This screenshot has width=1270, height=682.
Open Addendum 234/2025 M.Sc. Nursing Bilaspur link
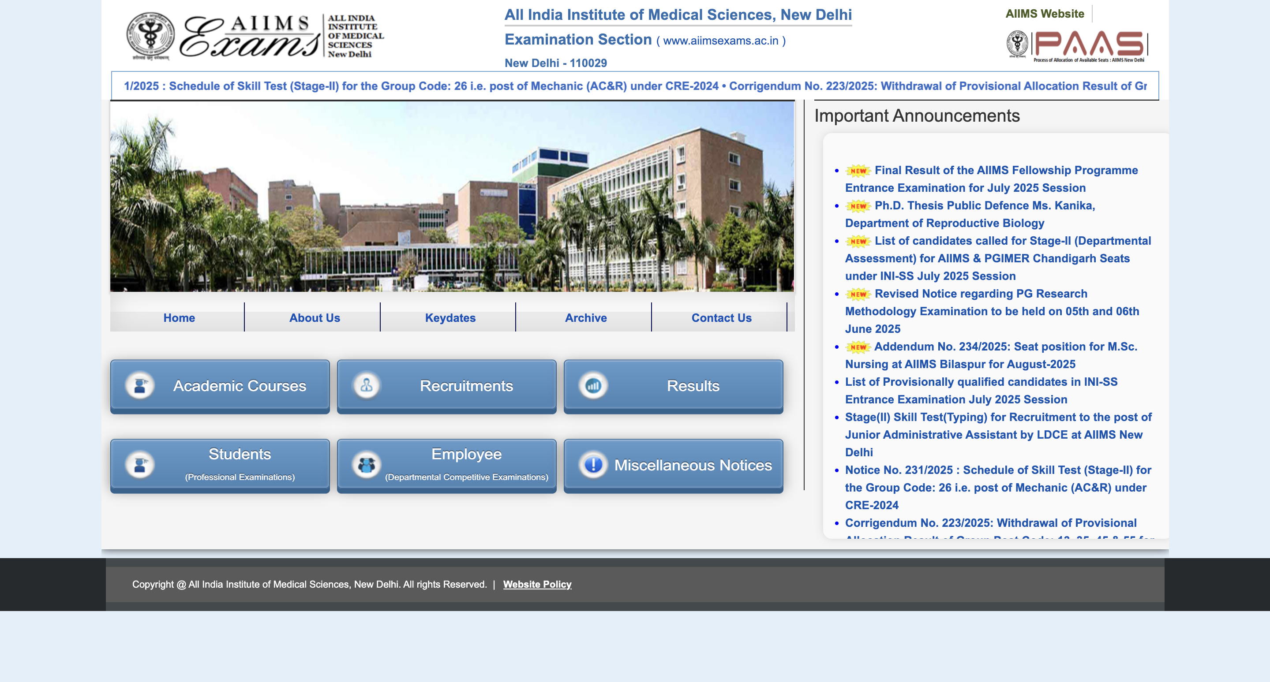click(x=991, y=355)
